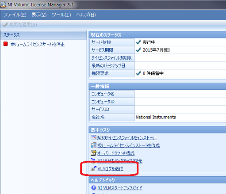Open the ツール(T) menu
Screen dimensions: 226x194
(61, 15)
